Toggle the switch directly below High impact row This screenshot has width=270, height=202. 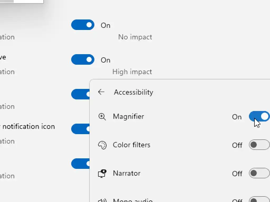[80, 94]
